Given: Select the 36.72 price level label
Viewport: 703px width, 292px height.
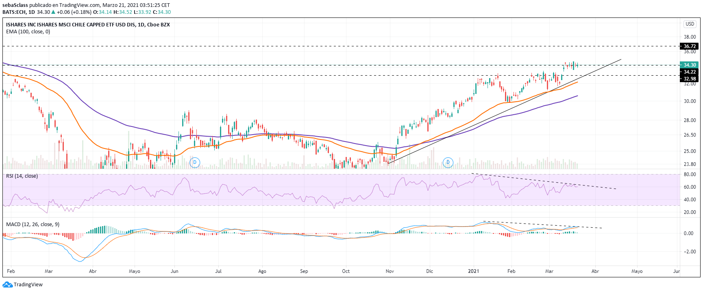Looking at the screenshot, I should tap(690, 46).
